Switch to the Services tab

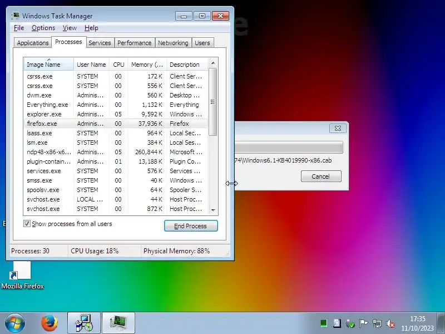click(x=100, y=43)
